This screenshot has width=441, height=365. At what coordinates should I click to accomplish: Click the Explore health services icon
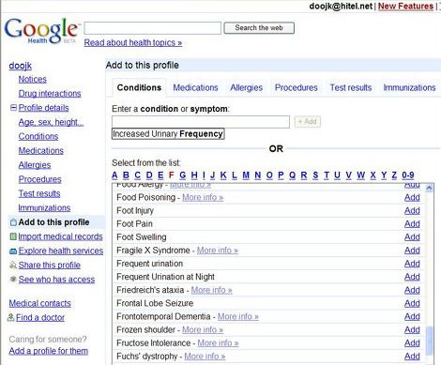tap(13, 251)
